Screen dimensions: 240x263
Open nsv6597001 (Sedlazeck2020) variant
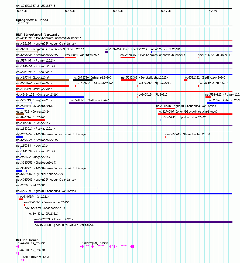click(x=126, y=49)
